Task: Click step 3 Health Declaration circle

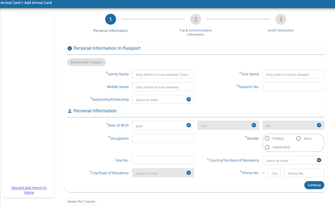Action: click(x=280, y=19)
